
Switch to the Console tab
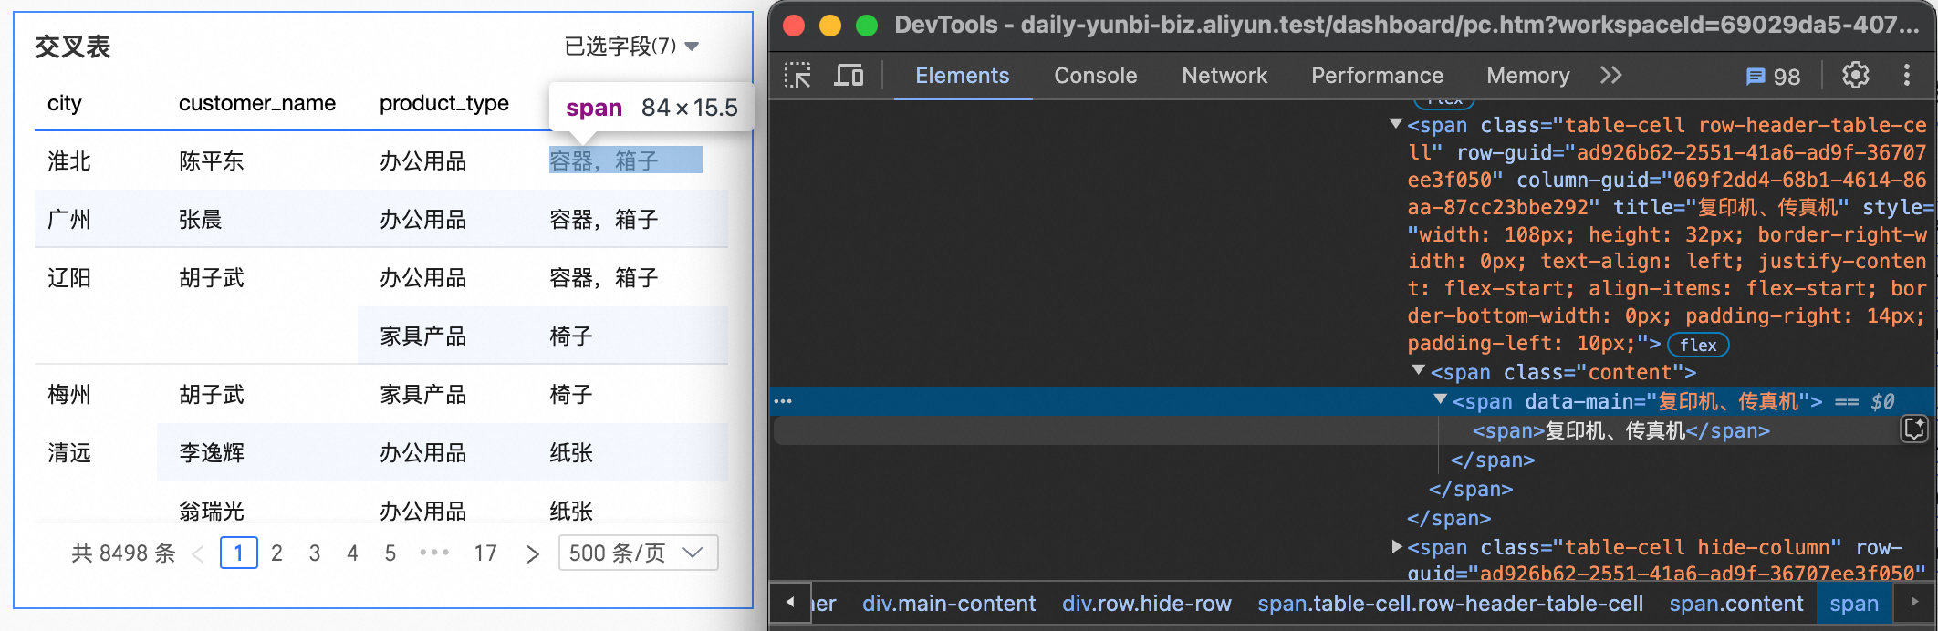click(1095, 76)
